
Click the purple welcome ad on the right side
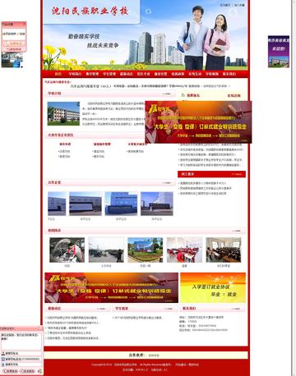279,52
